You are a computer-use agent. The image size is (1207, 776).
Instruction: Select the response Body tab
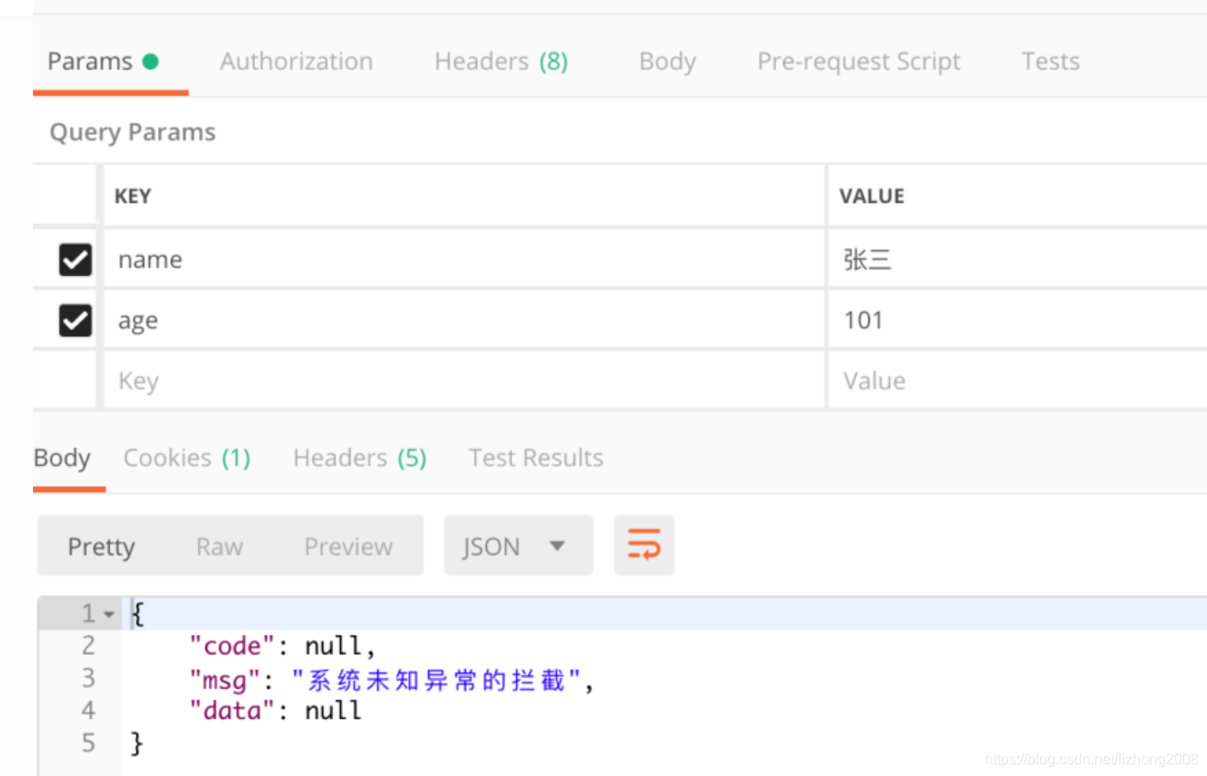point(61,458)
